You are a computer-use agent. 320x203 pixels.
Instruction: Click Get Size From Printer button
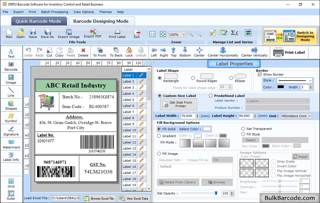point(179,104)
